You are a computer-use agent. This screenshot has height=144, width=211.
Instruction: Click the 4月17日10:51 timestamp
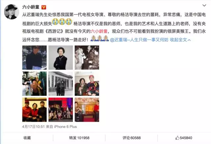tap(33, 127)
